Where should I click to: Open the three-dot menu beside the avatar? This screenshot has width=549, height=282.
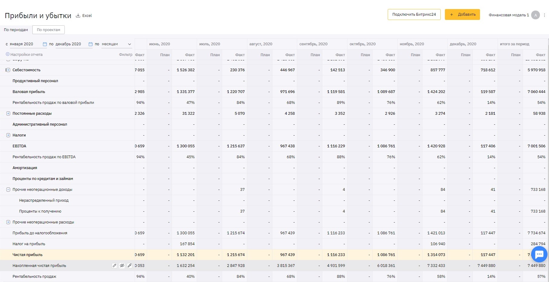tap(544, 15)
